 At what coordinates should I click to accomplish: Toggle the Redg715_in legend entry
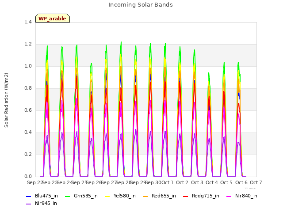[201, 196]
